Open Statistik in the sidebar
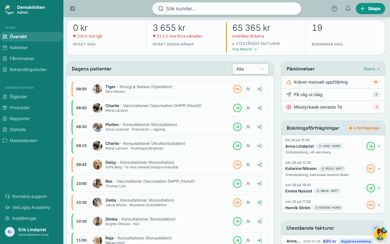 click(x=32, y=130)
